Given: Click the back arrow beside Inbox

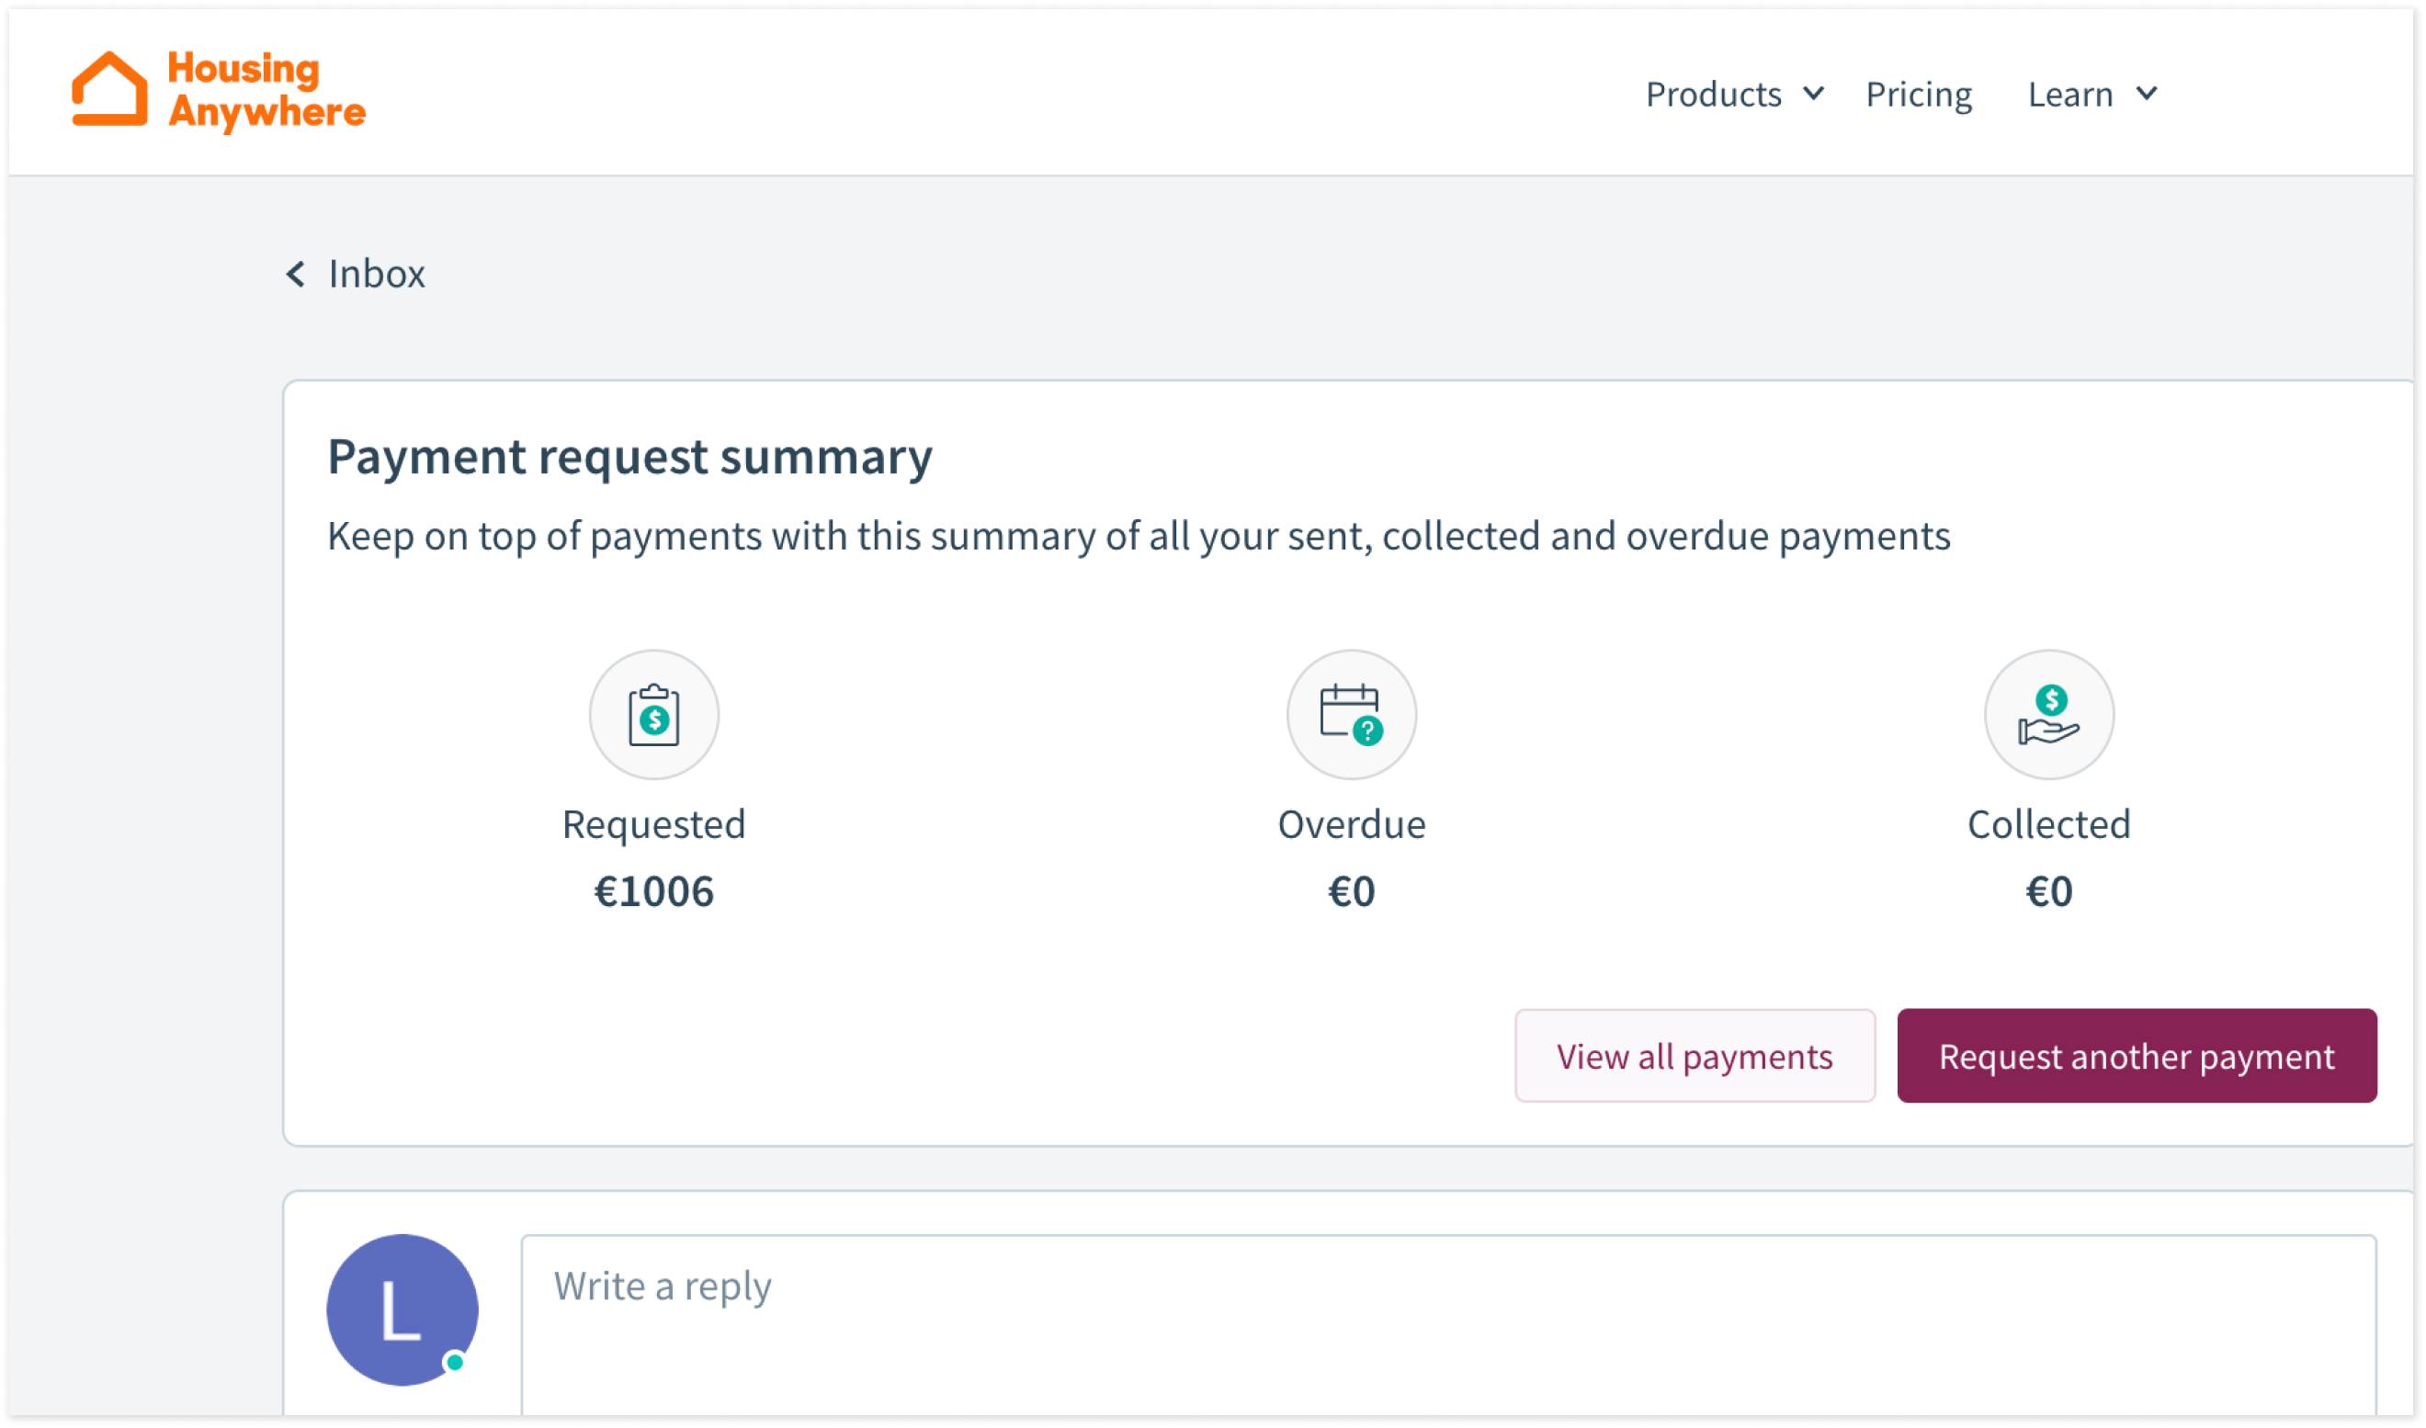Looking at the screenshot, I should (296, 275).
